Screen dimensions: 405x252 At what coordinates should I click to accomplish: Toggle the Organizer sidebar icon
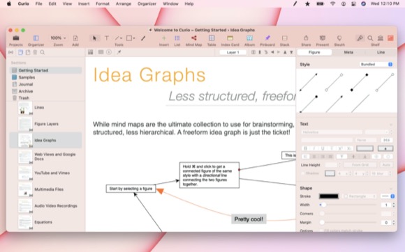36,38
